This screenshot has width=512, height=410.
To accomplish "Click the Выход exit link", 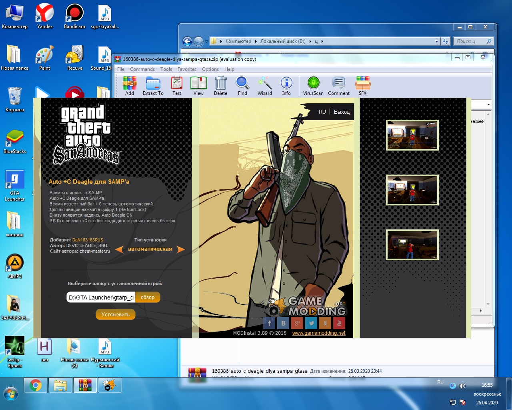I will point(342,112).
